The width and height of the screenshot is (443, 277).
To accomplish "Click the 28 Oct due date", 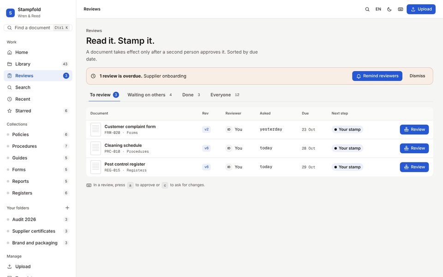I will (309, 148).
